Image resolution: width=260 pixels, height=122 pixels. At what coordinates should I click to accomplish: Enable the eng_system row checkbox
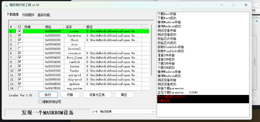click(19, 88)
